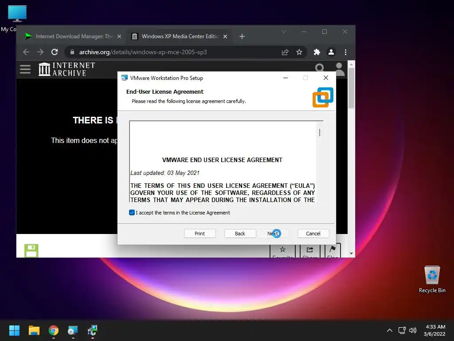Open Chrome tab search chevron

pyautogui.click(x=284, y=32)
